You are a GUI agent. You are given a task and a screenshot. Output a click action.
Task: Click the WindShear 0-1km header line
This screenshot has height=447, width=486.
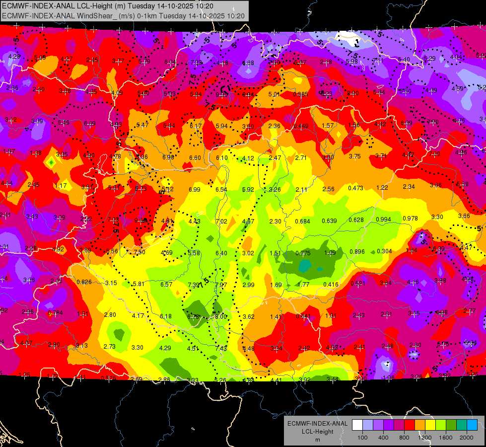123,16
